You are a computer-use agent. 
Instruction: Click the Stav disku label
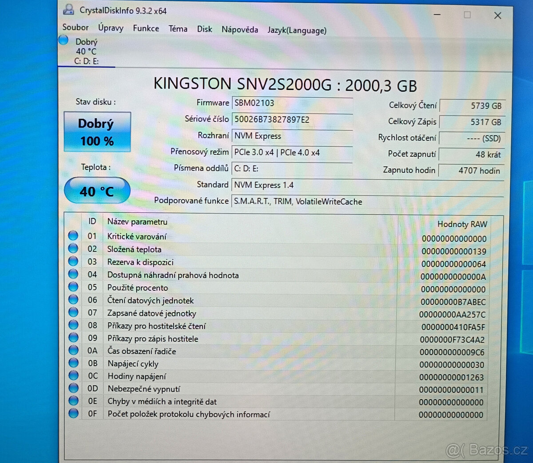[95, 102]
